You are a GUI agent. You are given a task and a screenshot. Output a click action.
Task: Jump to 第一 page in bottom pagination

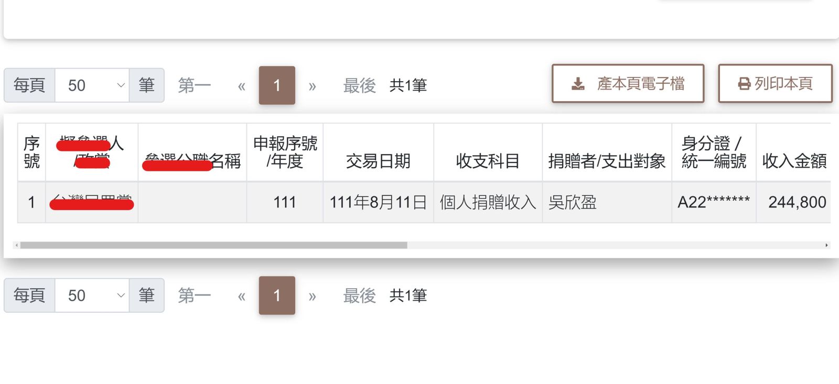point(195,295)
